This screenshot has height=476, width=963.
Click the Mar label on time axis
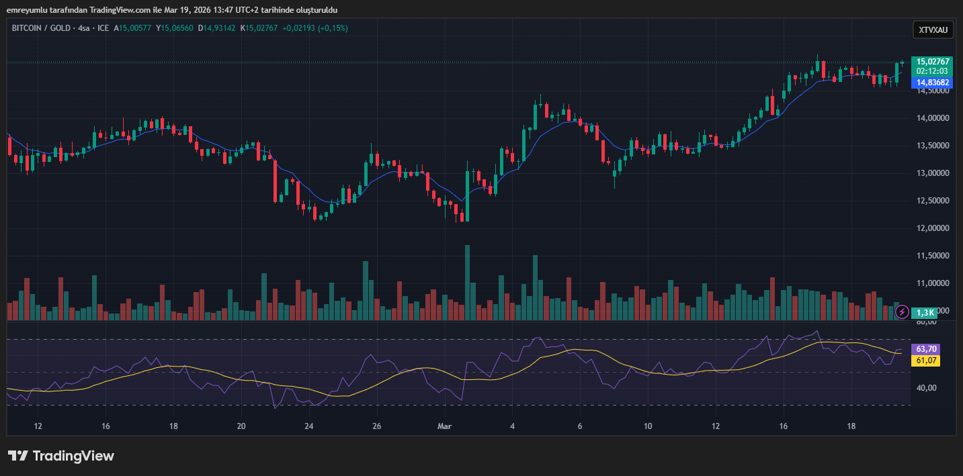tap(444, 426)
